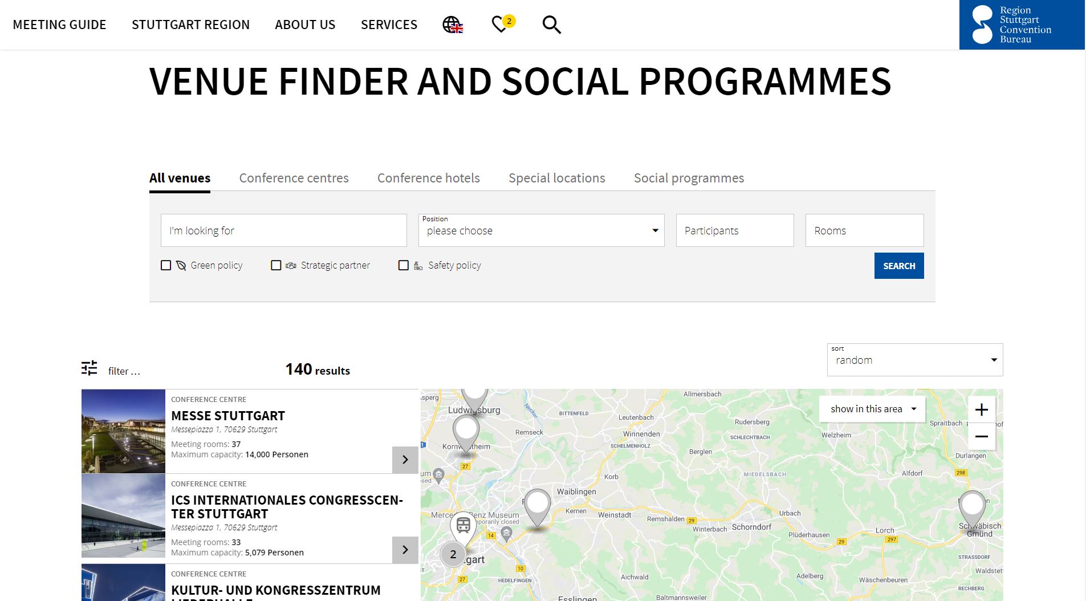Click the 'Meeting rooms: 33' text
The image size is (1086, 601).
(x=206, y=542)
